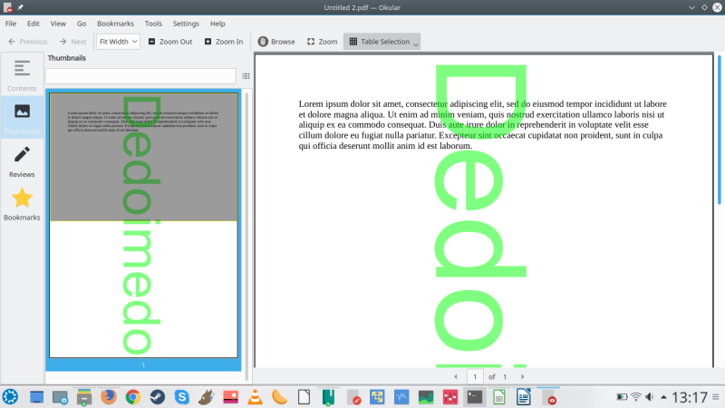The width and height of the screenshot is (725, 408).
Task: Click the current page number field
Action: point(475,376)
